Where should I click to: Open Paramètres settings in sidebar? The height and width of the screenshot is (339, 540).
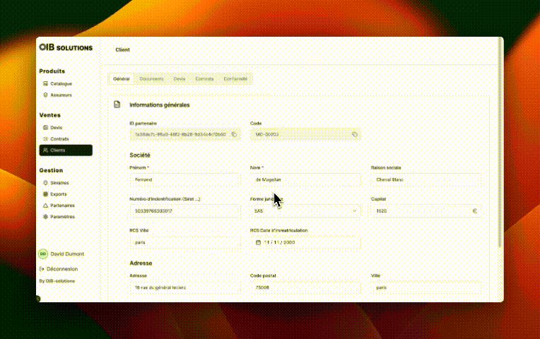[x=62, y=217]
